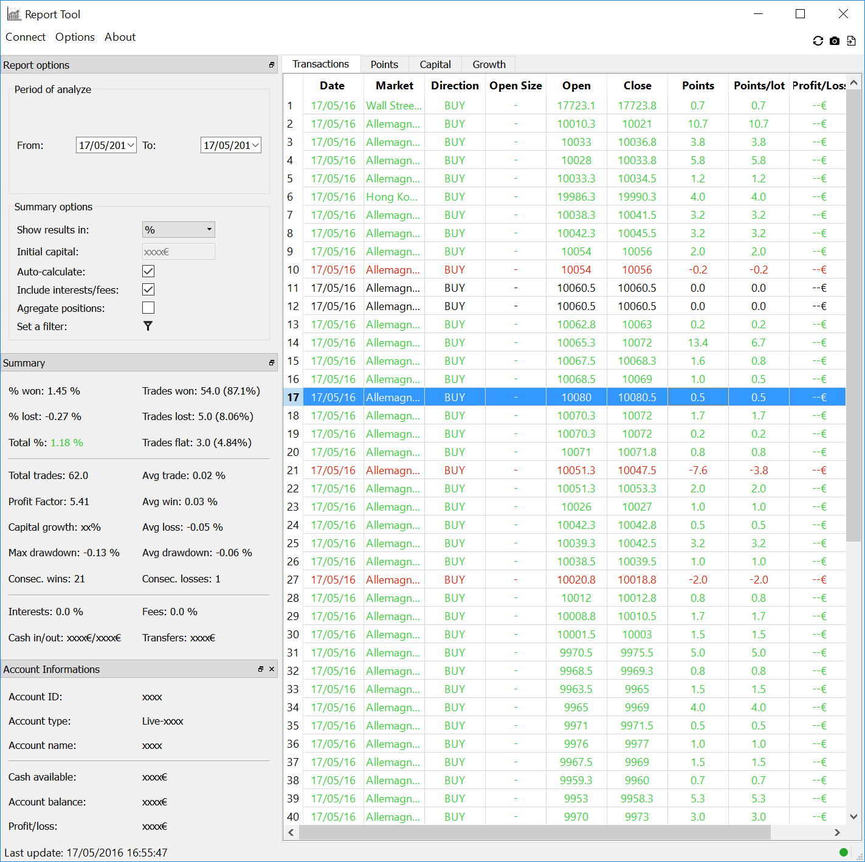Click the green connection status indicator

point(843,852)
